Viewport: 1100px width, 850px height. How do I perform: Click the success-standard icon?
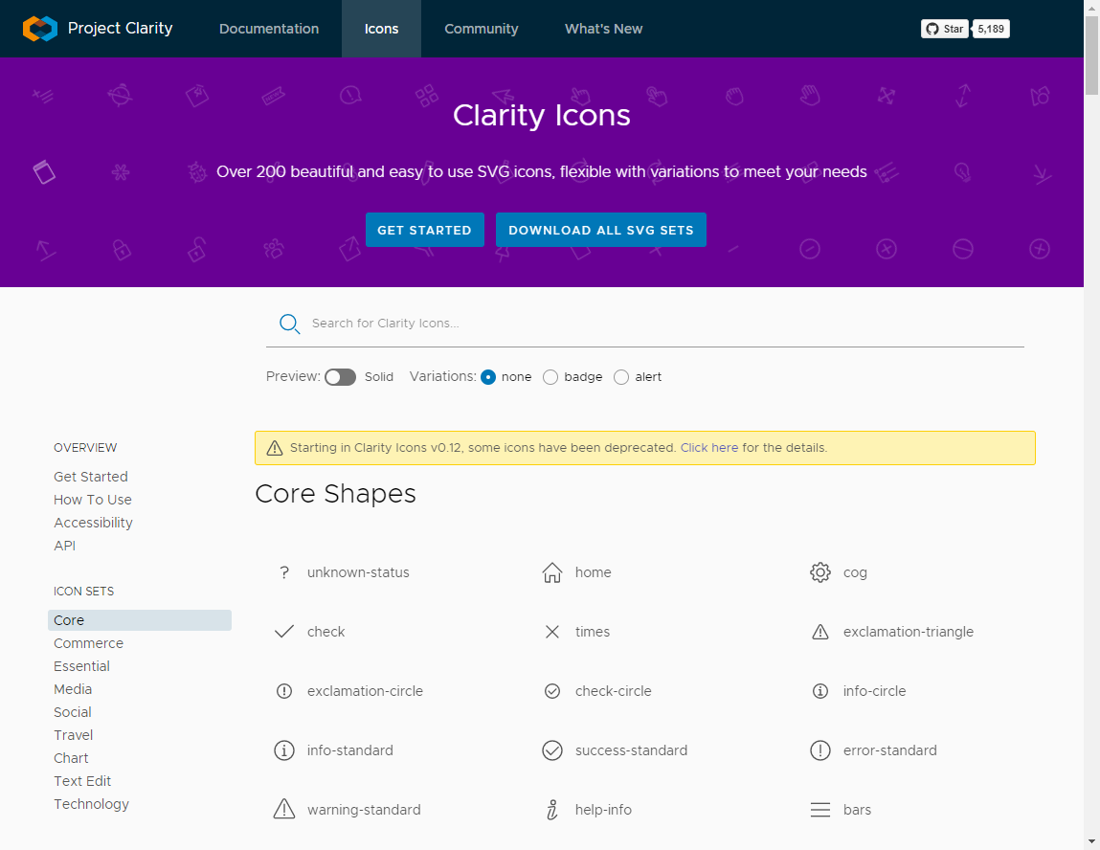tap(552, 751)
